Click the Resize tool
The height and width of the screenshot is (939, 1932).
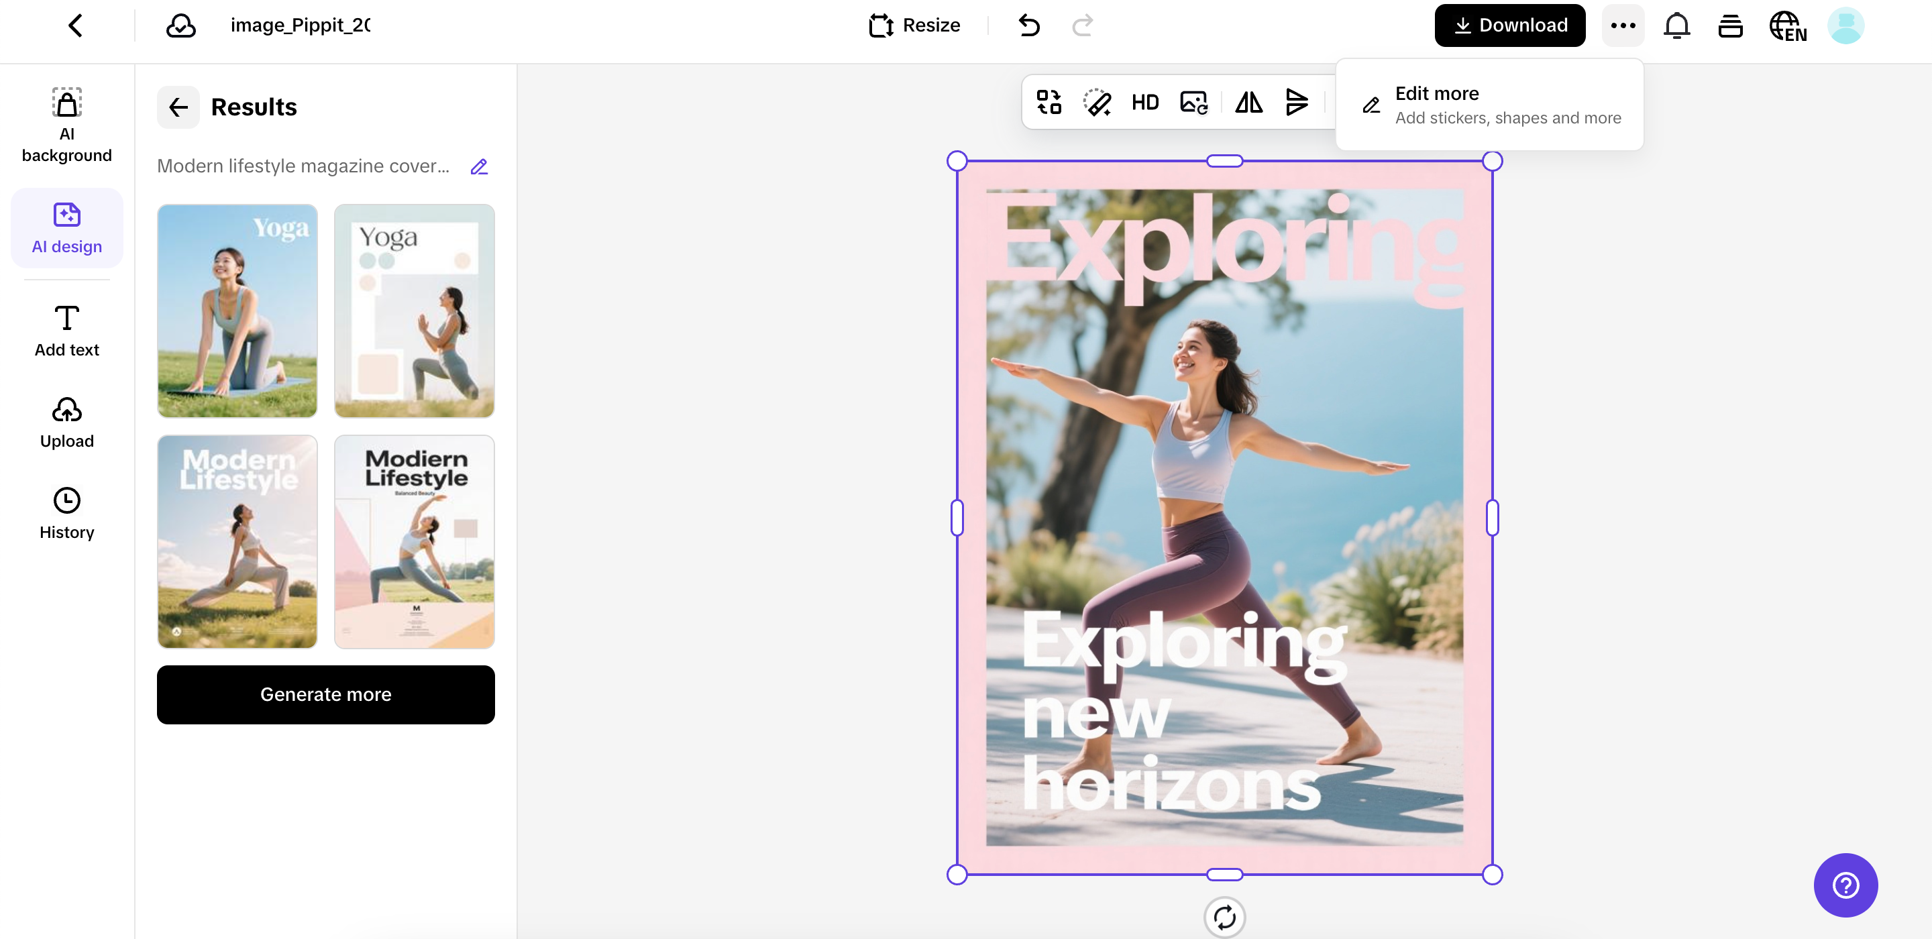(914, 25)
